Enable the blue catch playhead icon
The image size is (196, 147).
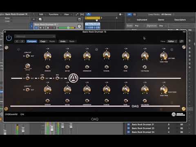coord(89,14)
